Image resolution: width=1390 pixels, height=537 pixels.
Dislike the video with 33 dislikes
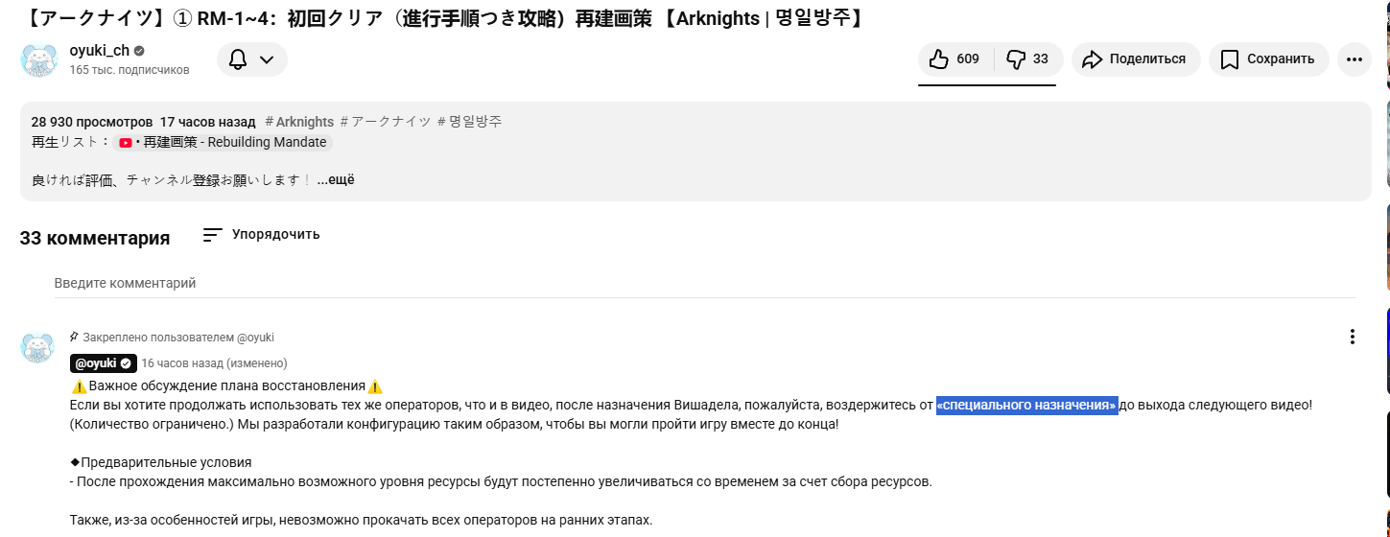[x=1028, y=59]
